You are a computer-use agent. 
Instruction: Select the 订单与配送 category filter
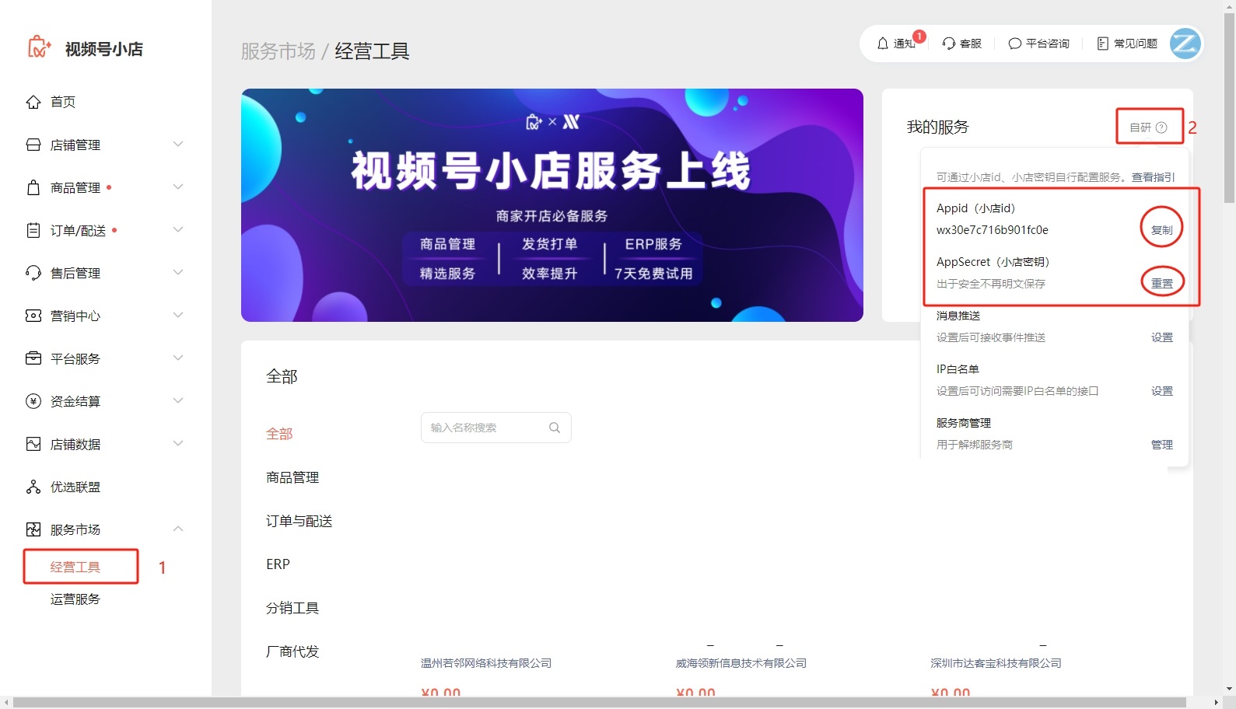pos(299,521)
